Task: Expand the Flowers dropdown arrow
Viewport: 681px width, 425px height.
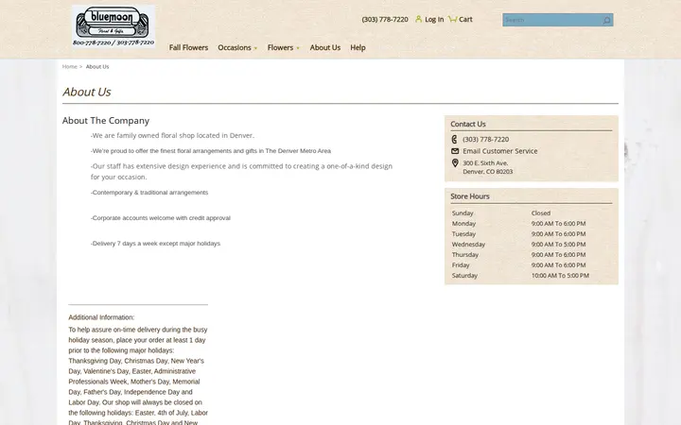Action: point(298,48)
